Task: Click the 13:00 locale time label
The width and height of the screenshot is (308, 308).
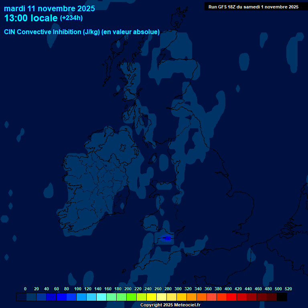Action: point(31,18)
